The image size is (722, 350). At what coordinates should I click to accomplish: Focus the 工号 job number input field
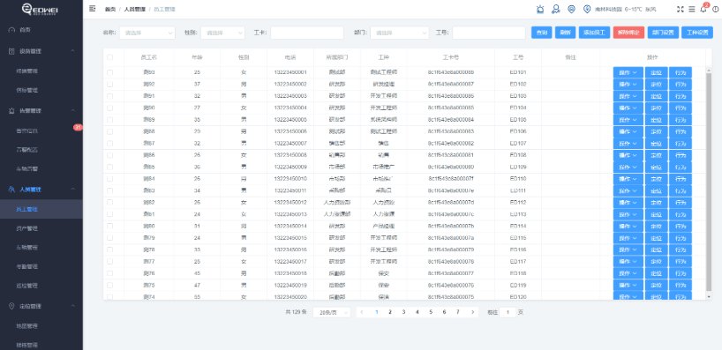point(489,33)
